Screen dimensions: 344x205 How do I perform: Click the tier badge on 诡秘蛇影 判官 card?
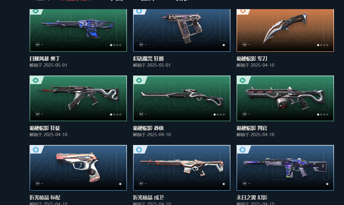click(x=242, y=80)
